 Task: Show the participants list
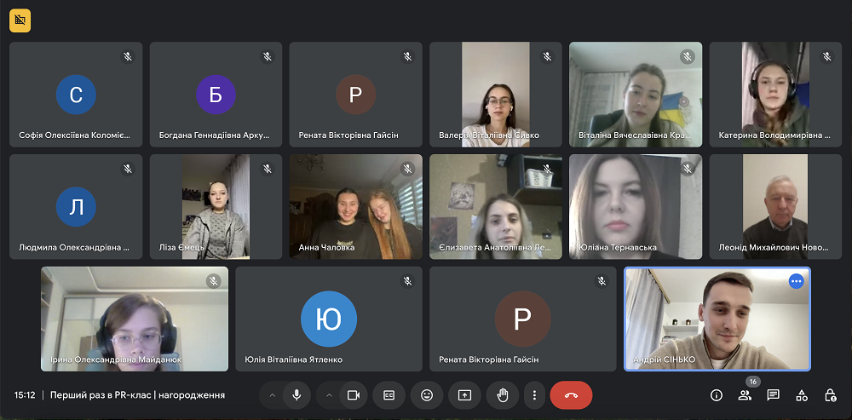click(x=745, y=395)
